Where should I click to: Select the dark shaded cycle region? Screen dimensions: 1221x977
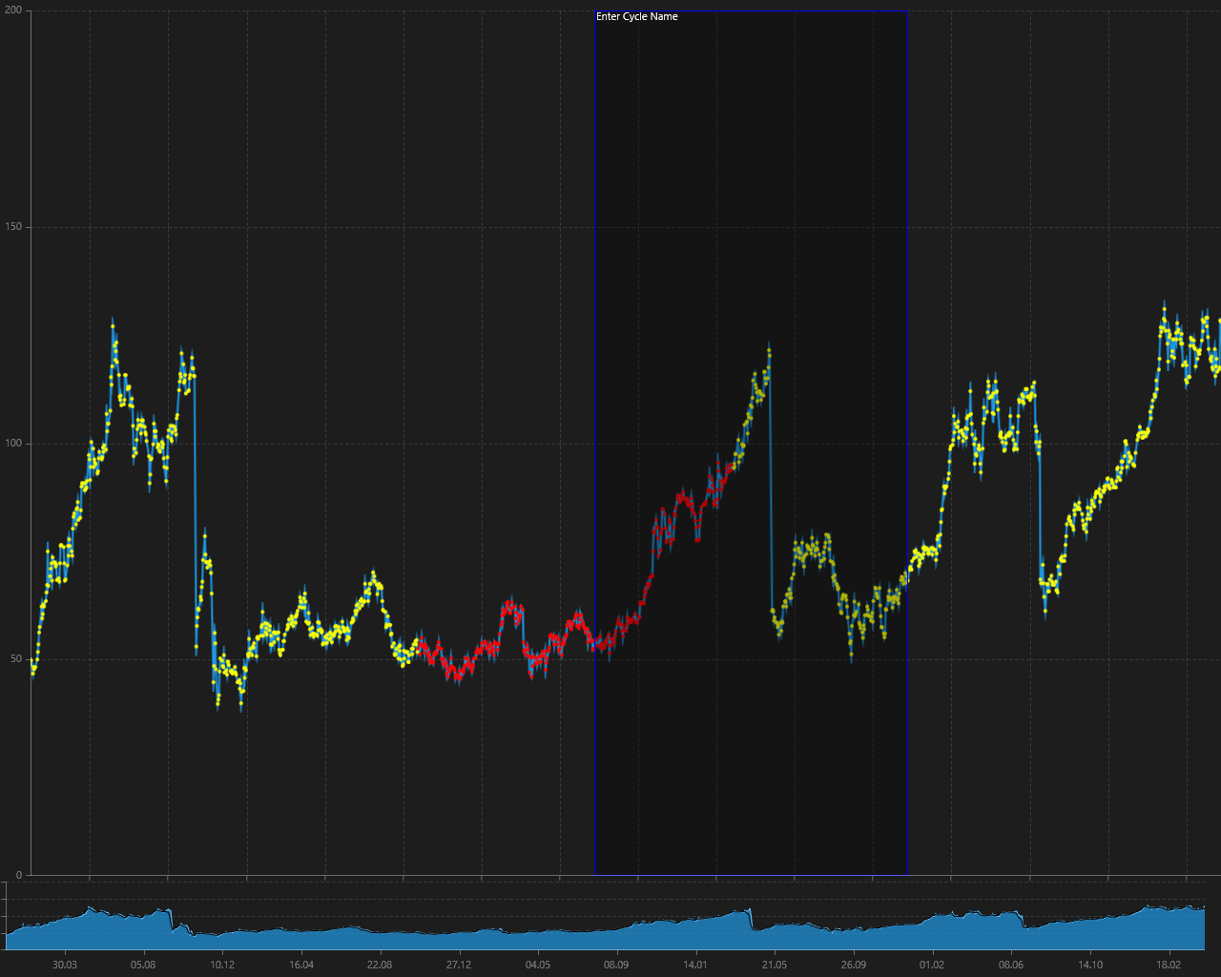coord(751,443)
